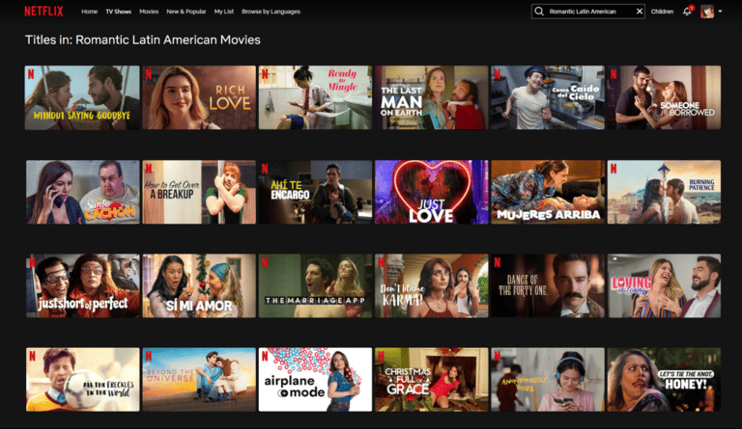The height and width of the screenshot is (429, 742).
Task: Open Rich in Love movie
Action: point(199,97)
